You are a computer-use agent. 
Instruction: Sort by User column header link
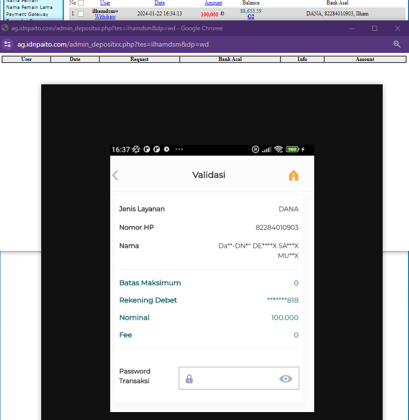(105, 2)
